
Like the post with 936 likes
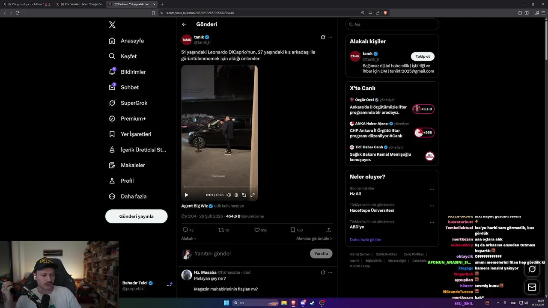(257, 230)
